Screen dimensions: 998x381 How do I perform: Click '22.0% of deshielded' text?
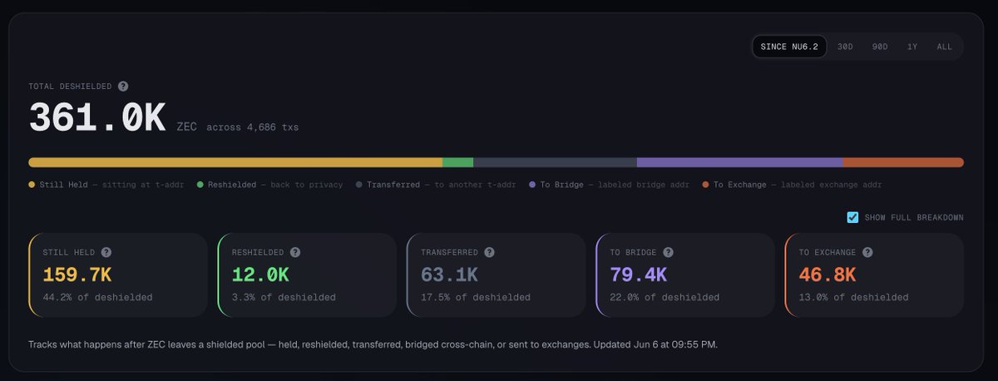click(x=665, y=297)
